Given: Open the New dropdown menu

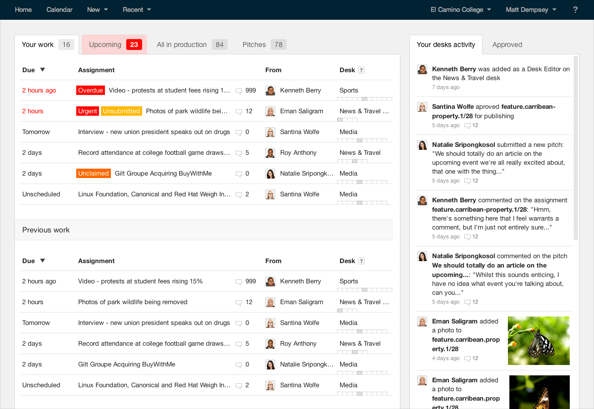Looking at the screenshot, I should click(97, 10).
